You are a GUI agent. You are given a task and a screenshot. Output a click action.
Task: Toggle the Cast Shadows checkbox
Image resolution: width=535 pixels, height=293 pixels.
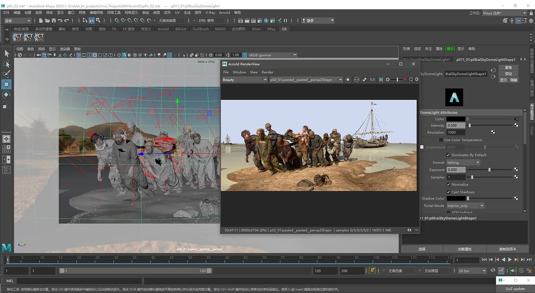click(x=448, y=192)
